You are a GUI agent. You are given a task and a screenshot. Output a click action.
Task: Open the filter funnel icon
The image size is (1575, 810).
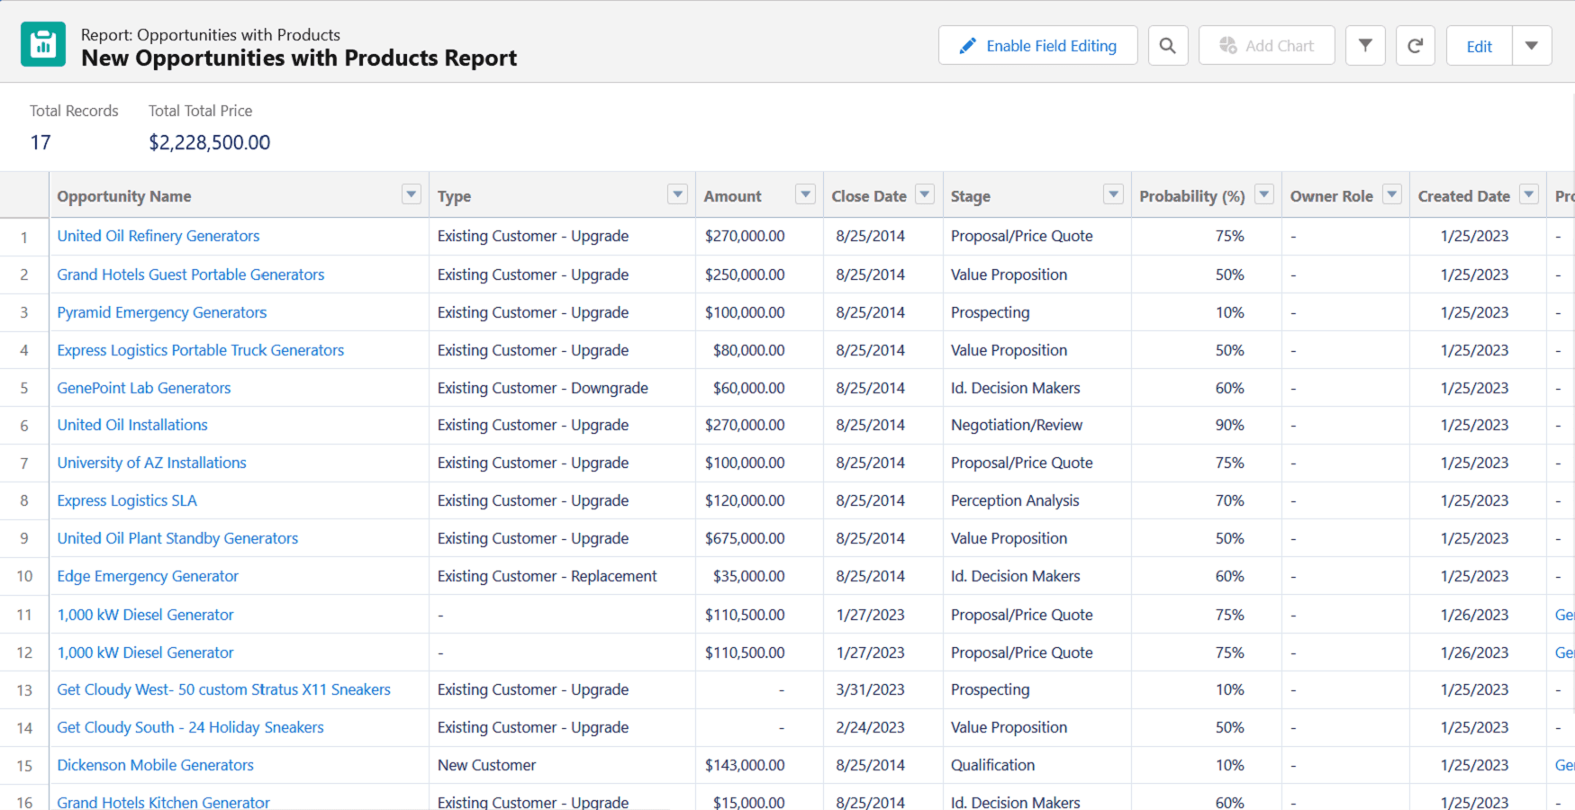click(1365, 46)
